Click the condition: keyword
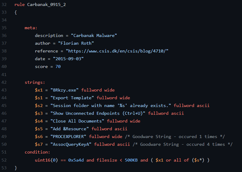Viewport: 242px width, 172px height. pos(37,152)
